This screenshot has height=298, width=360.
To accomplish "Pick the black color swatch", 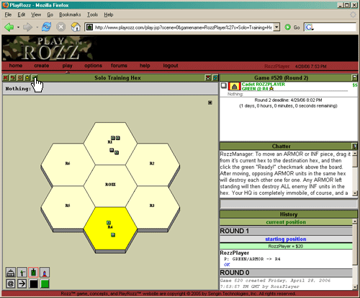I will point(33,284).
